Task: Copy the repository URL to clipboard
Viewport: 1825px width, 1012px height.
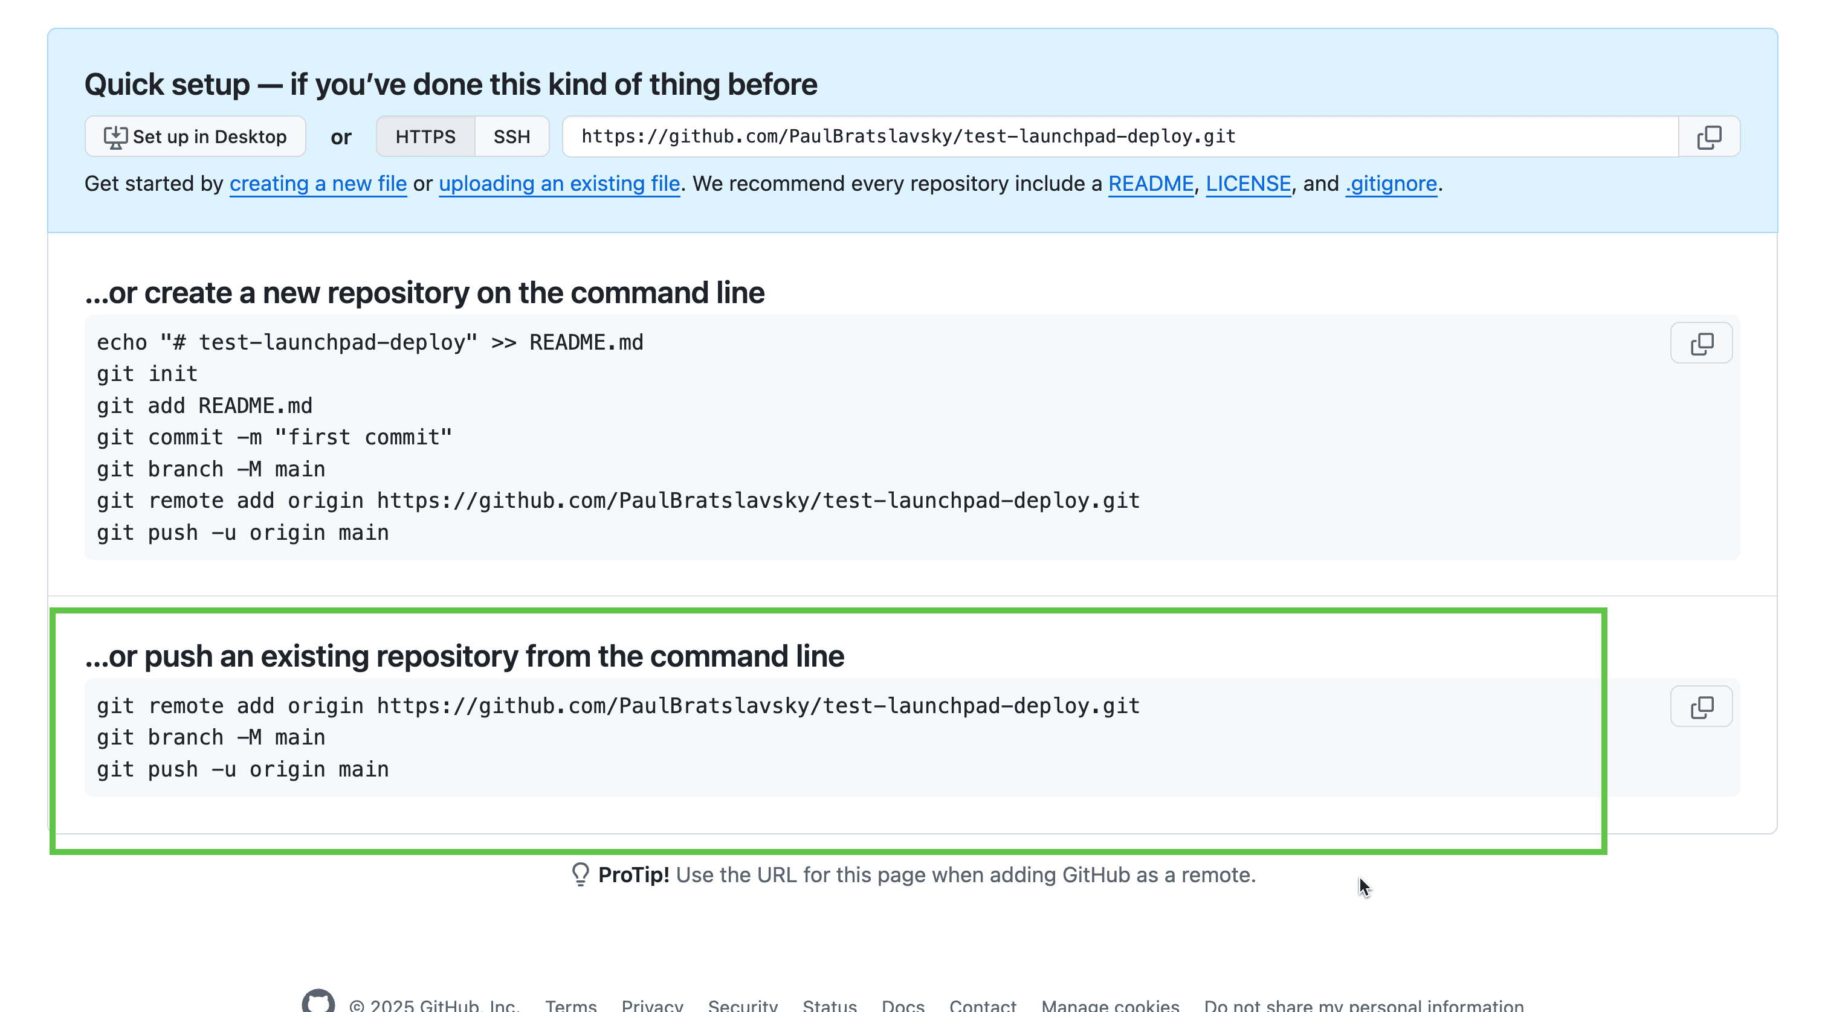Action: 1709,136
